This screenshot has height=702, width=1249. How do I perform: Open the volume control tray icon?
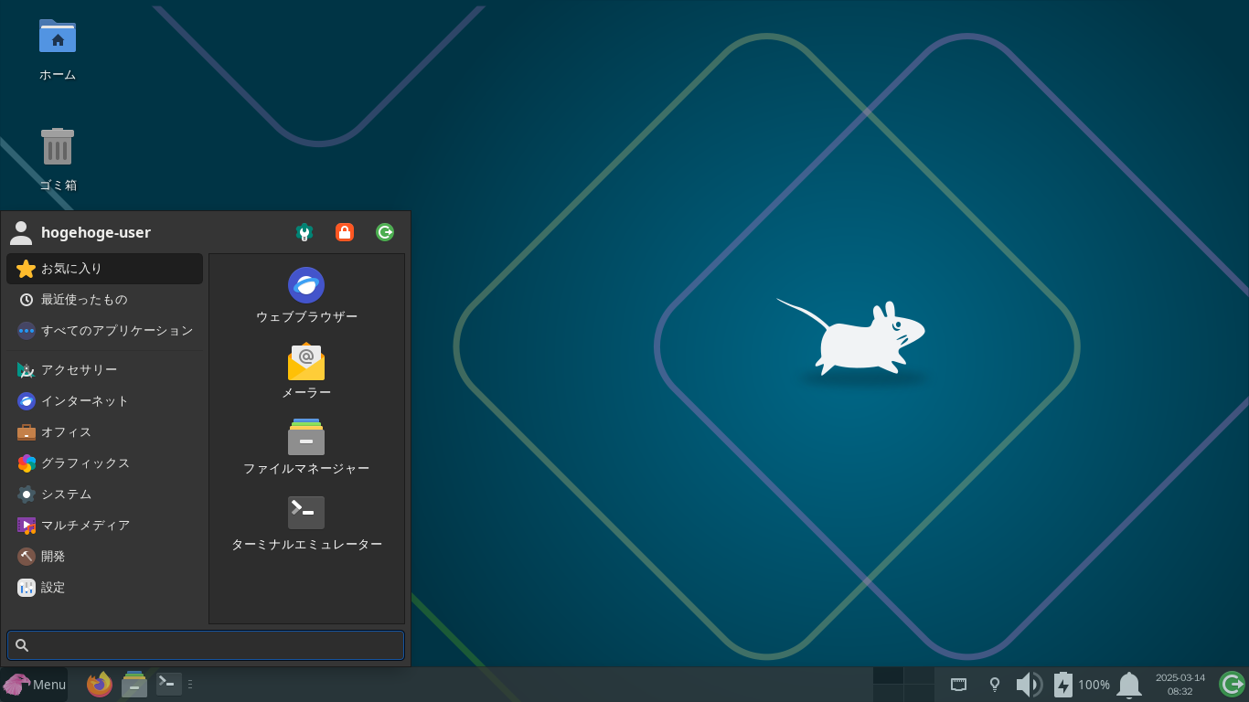1030,685
